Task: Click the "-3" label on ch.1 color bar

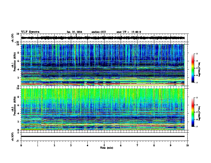Action: pos(196,54)
